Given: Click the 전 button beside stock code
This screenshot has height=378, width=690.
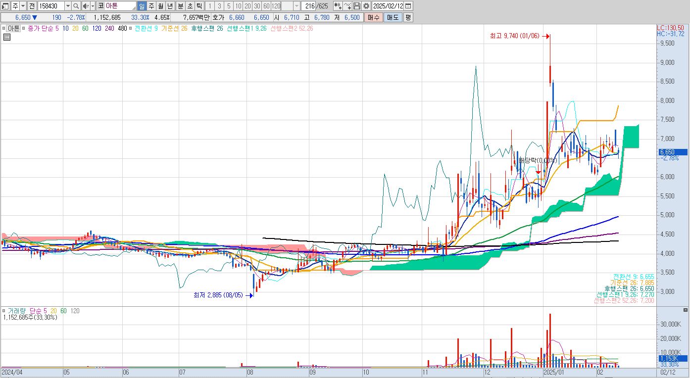Looking at the screenshot, I should [32, 6].
